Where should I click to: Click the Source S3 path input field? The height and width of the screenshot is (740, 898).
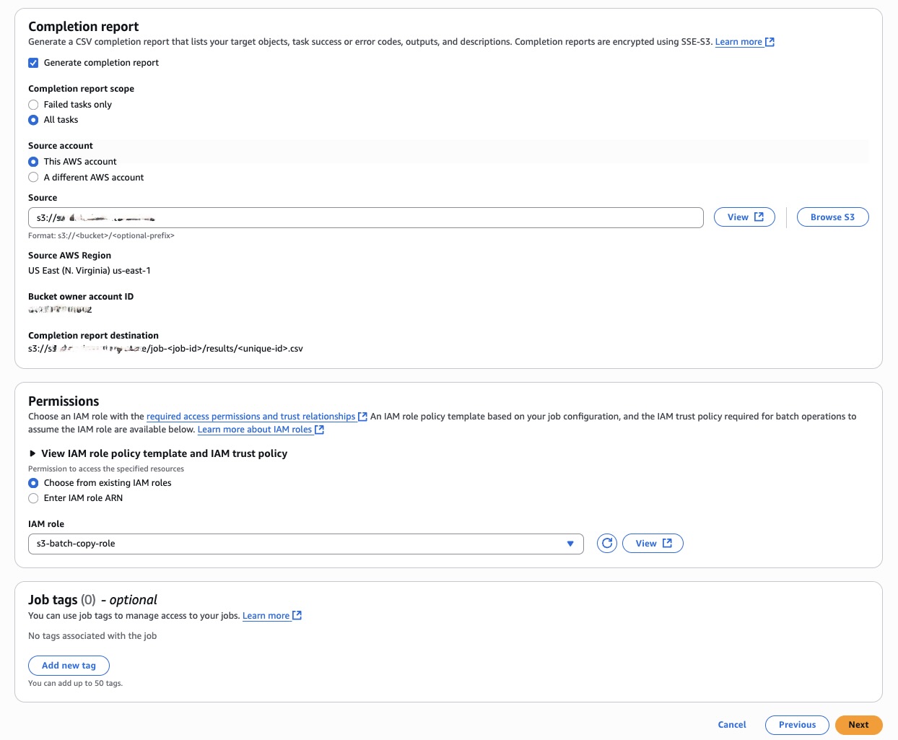click(365, 217)
